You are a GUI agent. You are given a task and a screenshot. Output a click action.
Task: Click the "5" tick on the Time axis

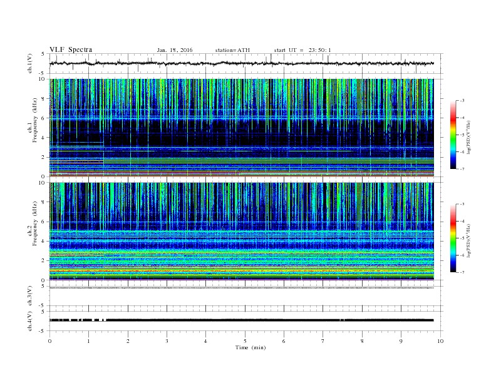coord(245,341)
